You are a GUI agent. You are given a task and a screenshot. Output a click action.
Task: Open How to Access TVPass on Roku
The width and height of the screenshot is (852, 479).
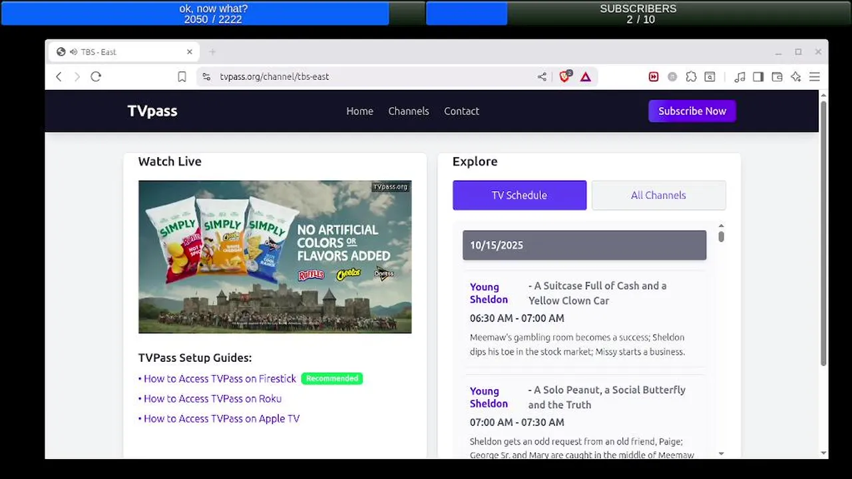point(212,399)
